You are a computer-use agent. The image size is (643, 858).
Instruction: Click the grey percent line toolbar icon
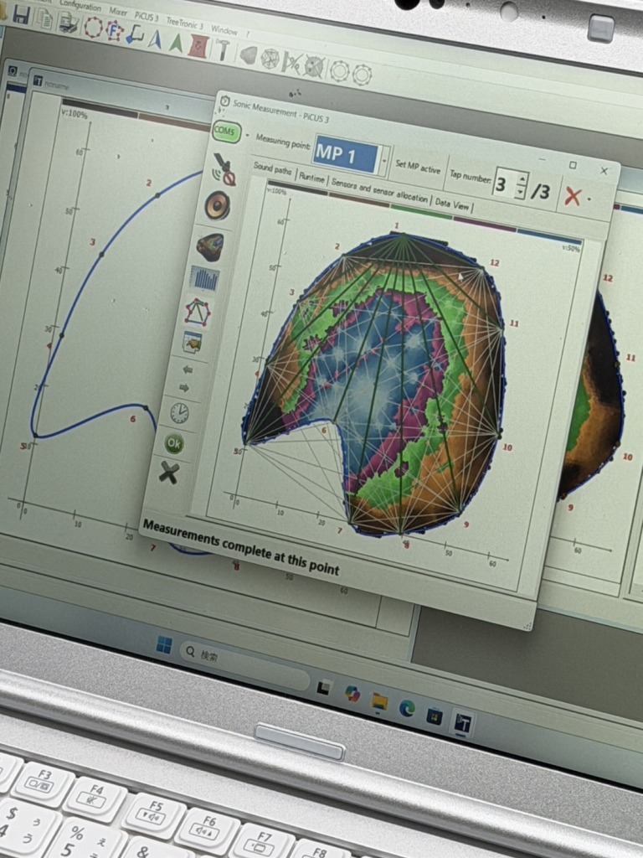(291, 64)
